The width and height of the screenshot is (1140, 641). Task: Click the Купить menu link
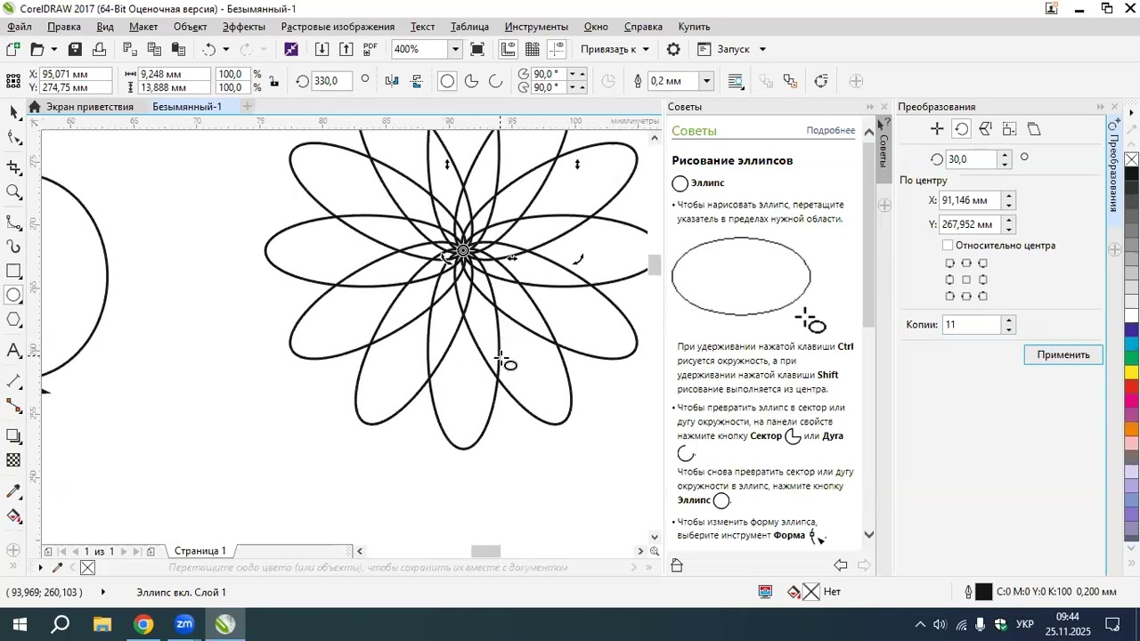tap(694, 27)
